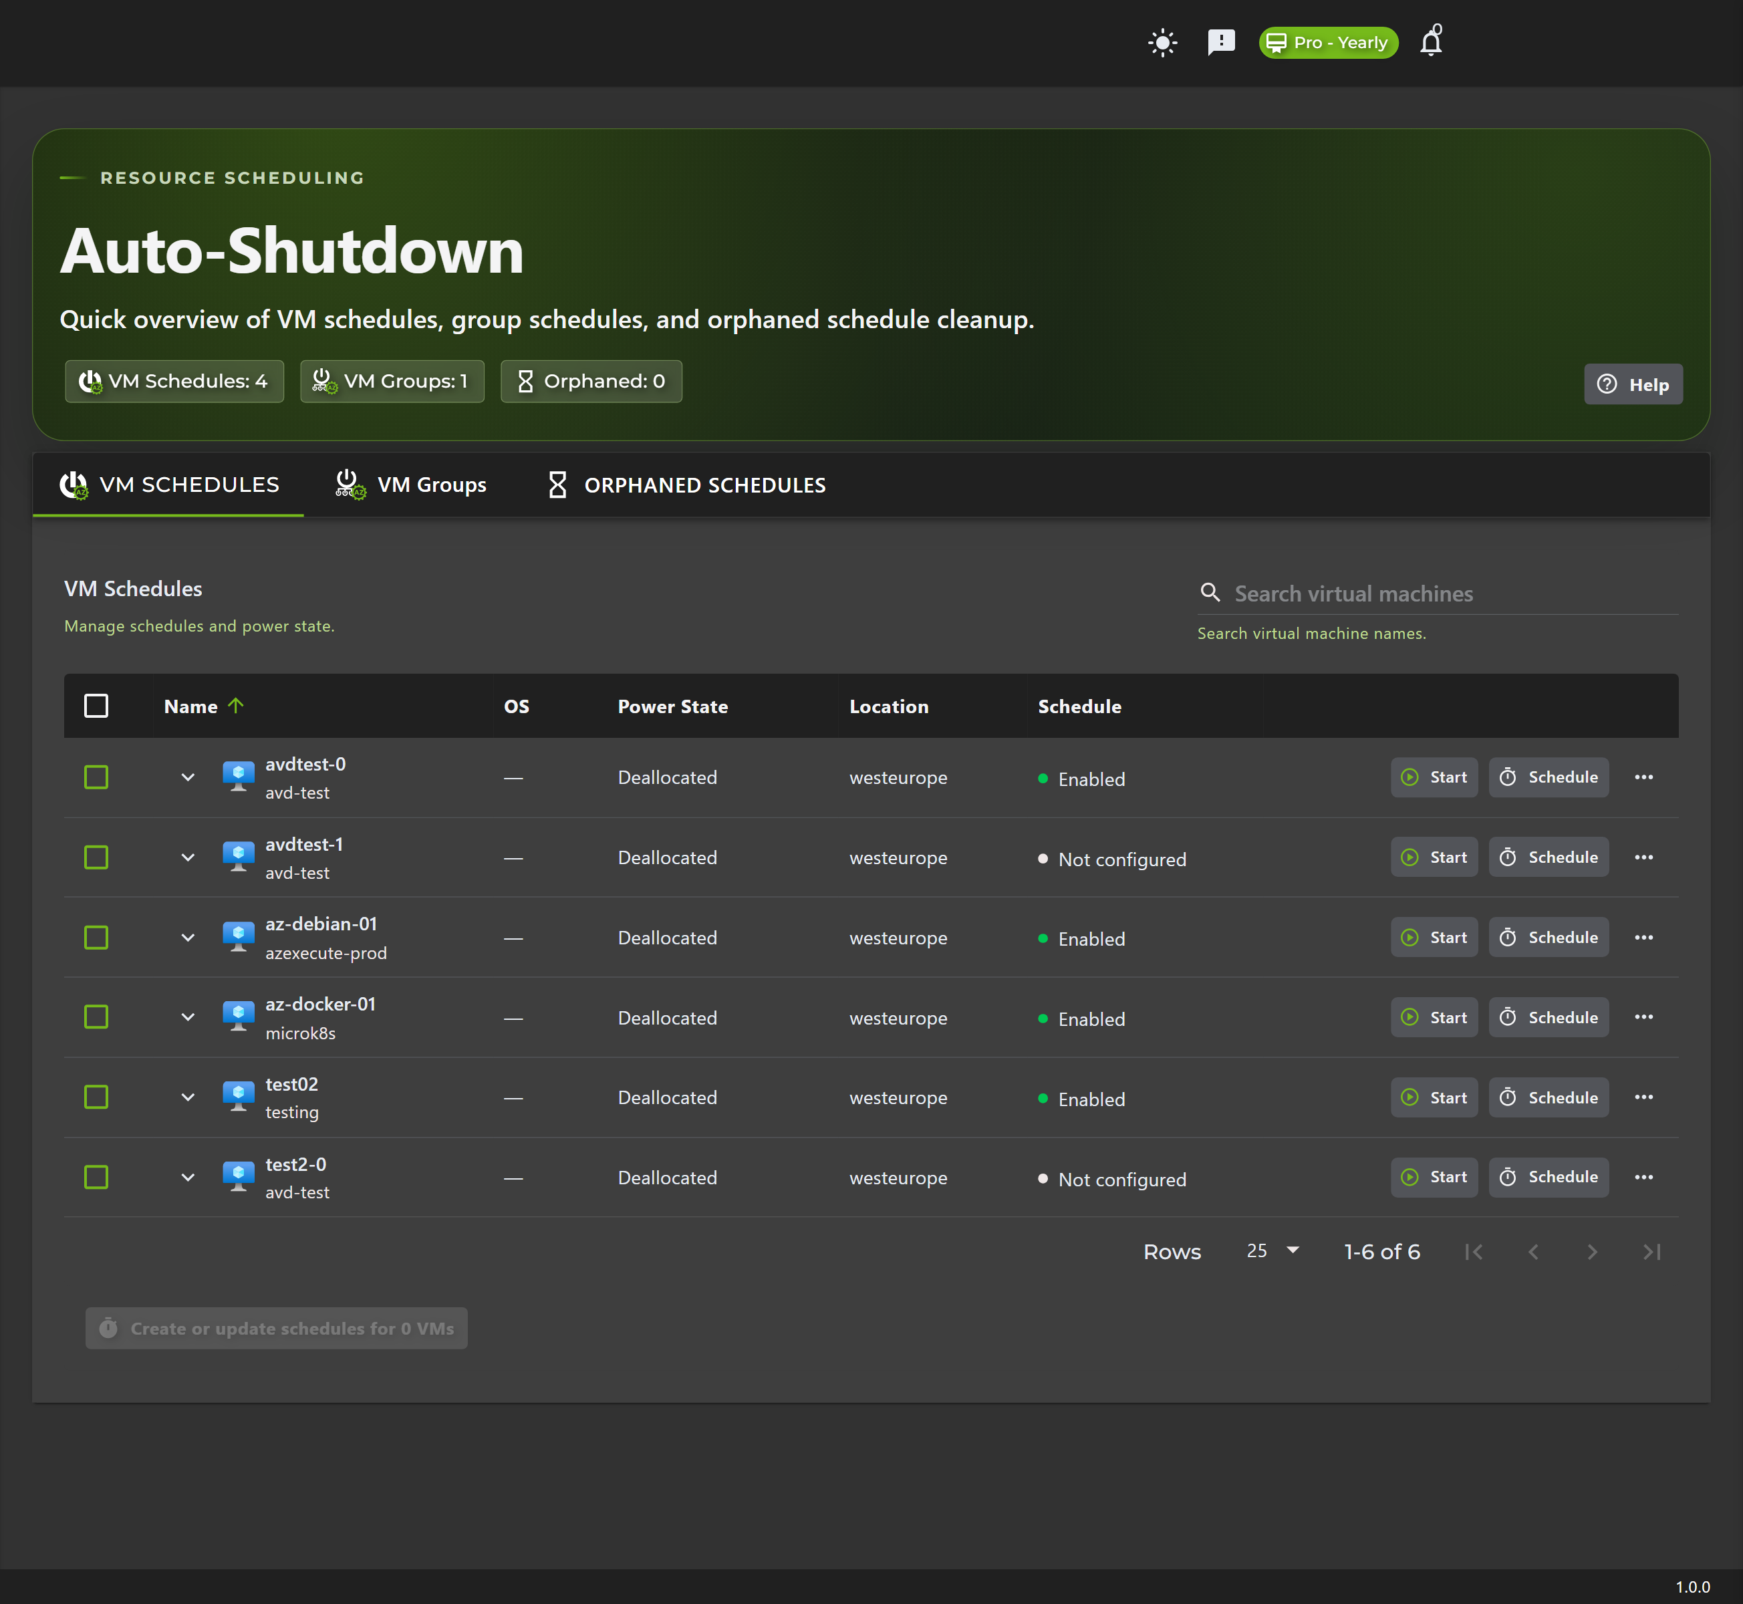Screen dimensions: 1743x1604
Task: Open the feedback message icon
Action: [x=1221, y=43]
